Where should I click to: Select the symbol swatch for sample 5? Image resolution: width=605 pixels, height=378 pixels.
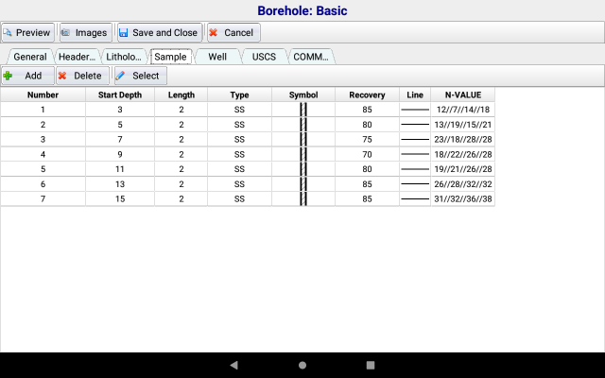[x=304, y=168]
